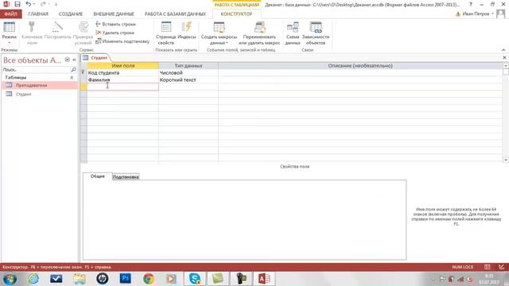The height and width of the screenshot is (286, 509).
Task: Open navigation pane category dropdown
Action: (x=67, y=60)
